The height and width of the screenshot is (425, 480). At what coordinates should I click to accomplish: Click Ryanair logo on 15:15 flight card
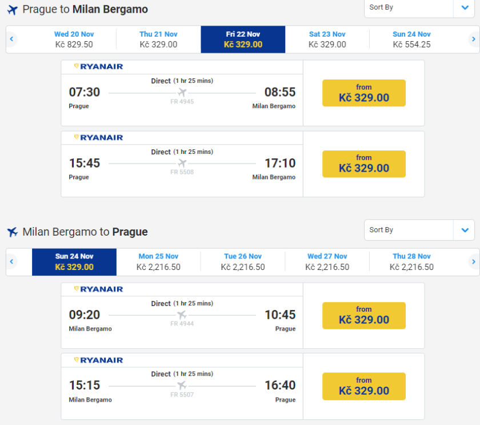98,360
